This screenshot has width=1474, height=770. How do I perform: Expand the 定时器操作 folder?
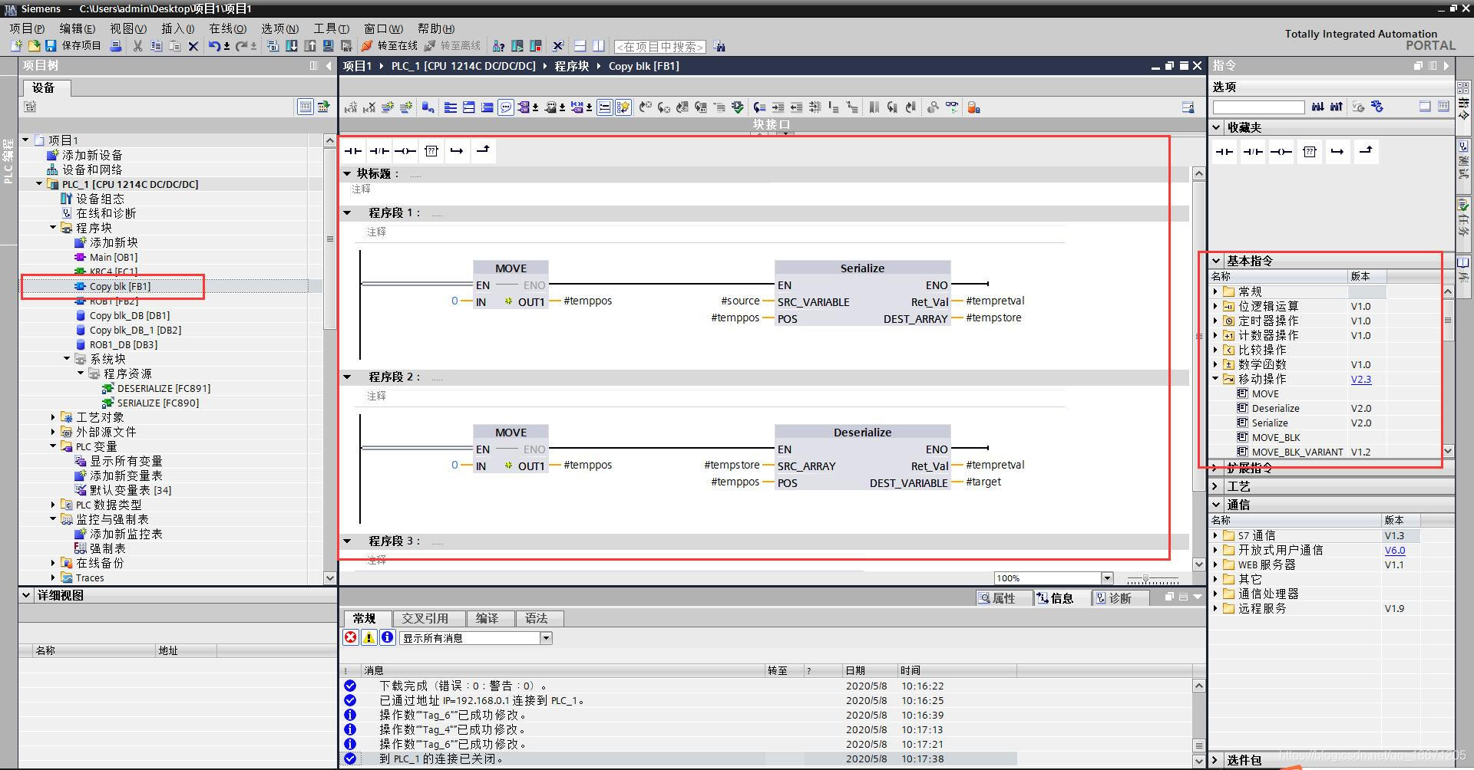pyautogui.click(x=1215, y=321)
